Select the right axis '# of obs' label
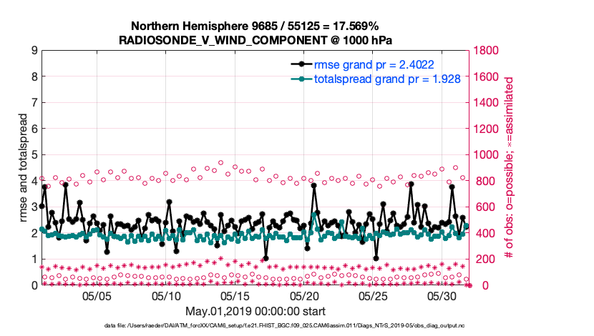The height and width of the screenshot is (336, 594). tap(510, 167)
